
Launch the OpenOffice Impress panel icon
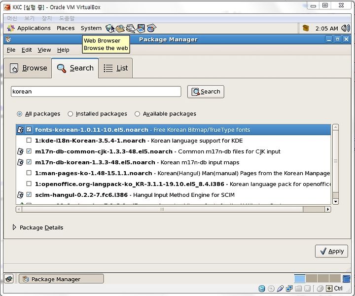(x=141, y=28)
